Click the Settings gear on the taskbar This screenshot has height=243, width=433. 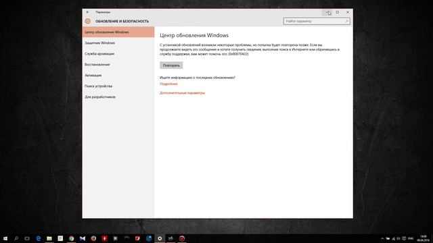pos(160,238)
